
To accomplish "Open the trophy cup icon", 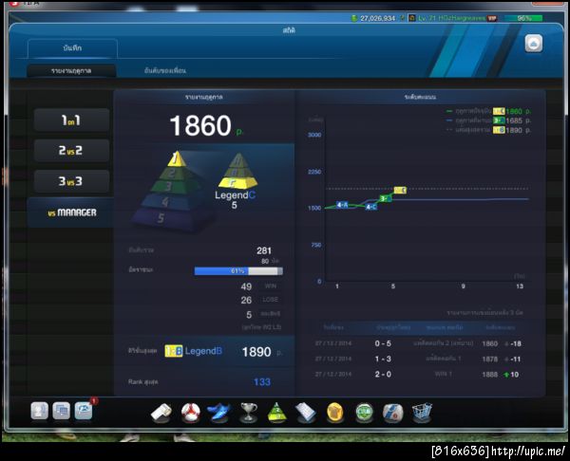I will point(248,413).
